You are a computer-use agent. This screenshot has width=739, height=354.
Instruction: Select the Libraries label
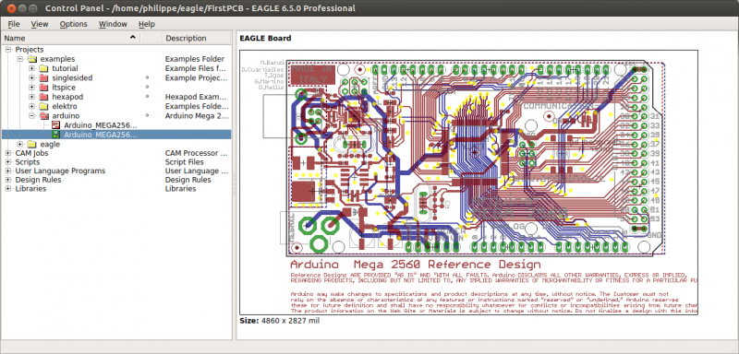(x=30, y=189)
